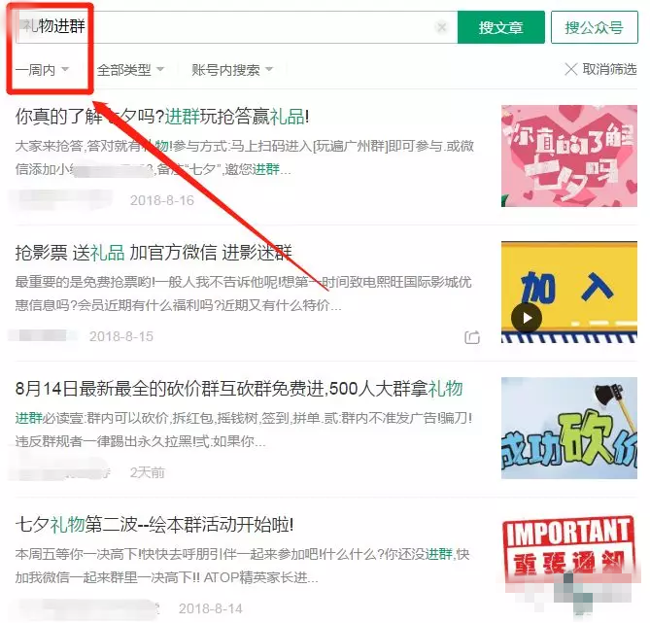The width and height of the screenshot is (650, 623).
Task: Open the 一周内 time filter dropdown
Action: [x=43, y=70]
